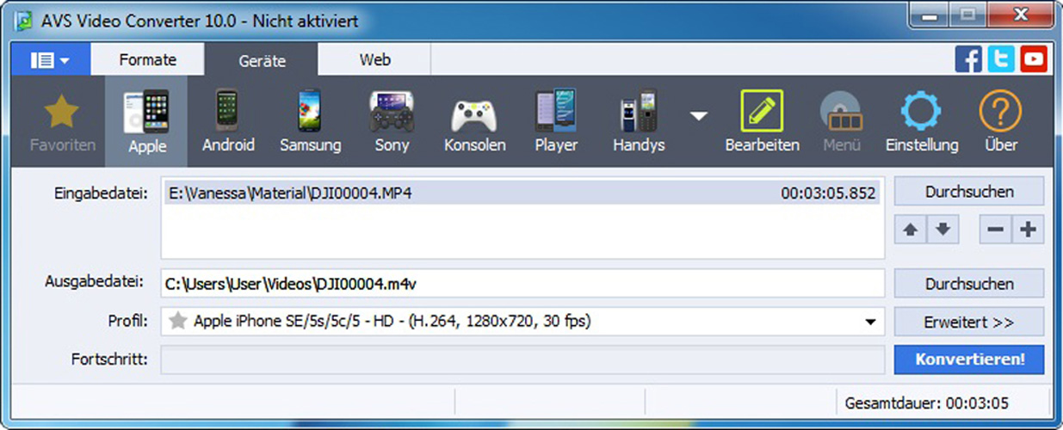Move selected input file up

911,230
